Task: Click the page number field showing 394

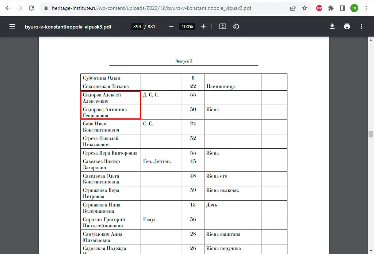Action: (137, 27)
